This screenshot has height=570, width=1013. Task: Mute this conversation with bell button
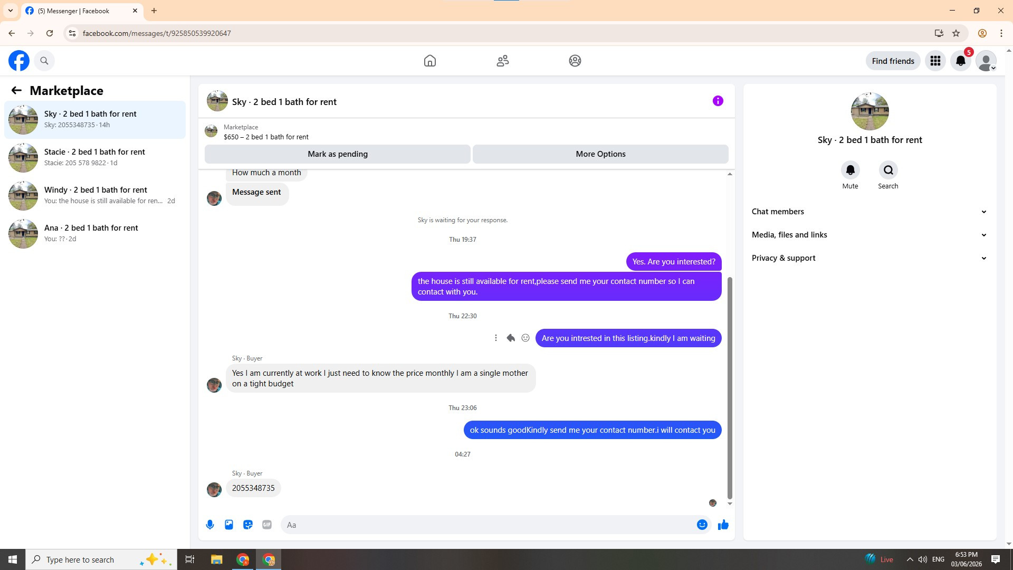[x=850, y=170]
